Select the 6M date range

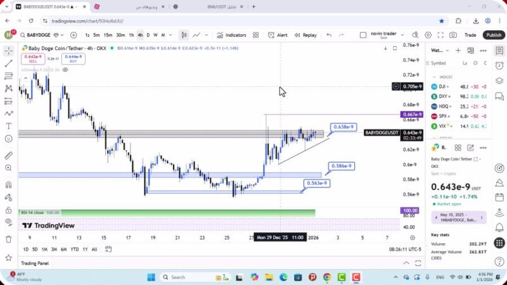coord(64,249)
